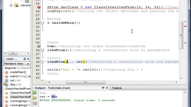Screen dimensions: 191x107
Task: Click the cat field icon in Navigator
Action: [7, 81]
